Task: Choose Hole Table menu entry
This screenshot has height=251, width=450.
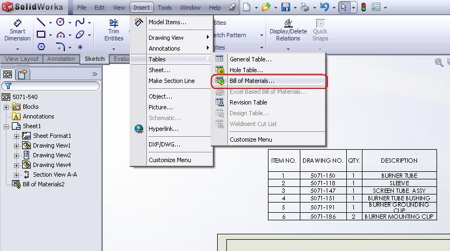Action: 269,70
